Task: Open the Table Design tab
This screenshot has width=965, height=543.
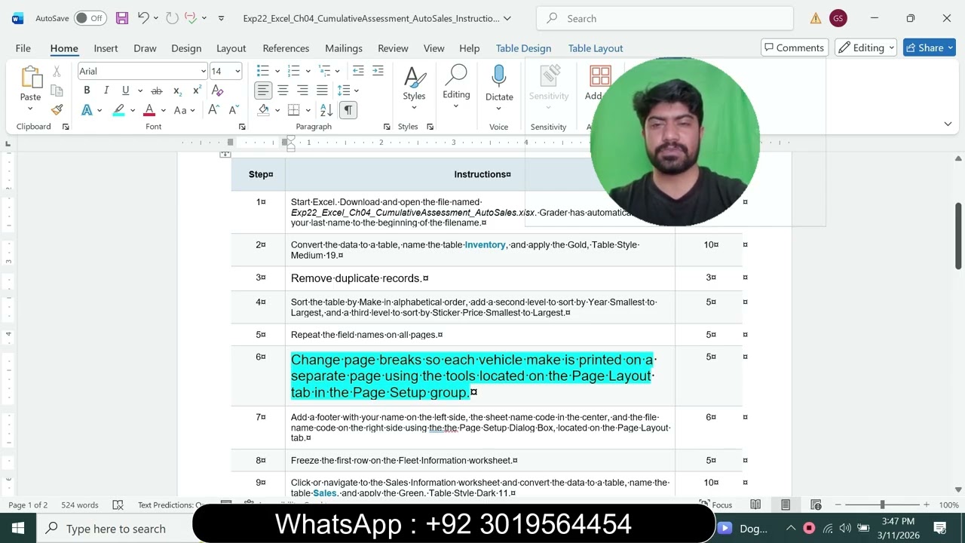Action: [x=523, y=48]
